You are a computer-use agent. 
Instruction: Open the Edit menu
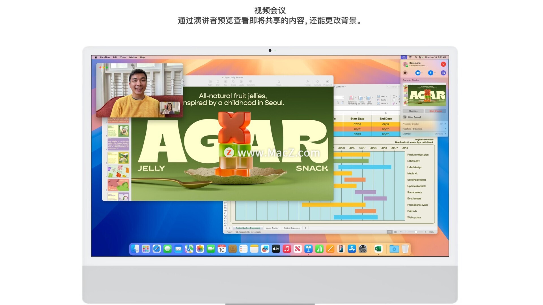[x=115, y=57]
